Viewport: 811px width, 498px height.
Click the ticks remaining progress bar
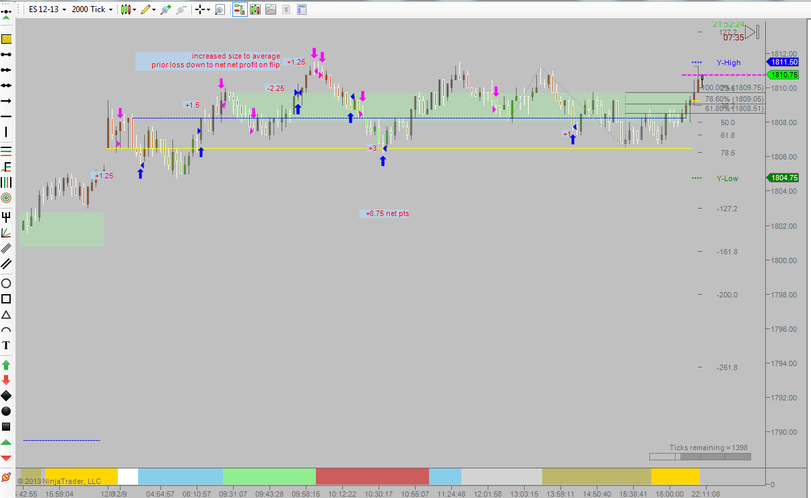(700, 456)
